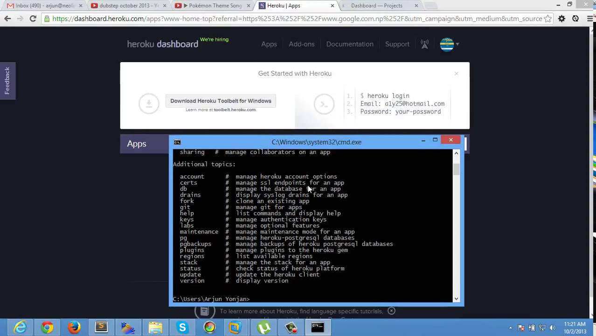Open Google Chrome from the taskbar
This screenshot has width=596, height=336.
tap(47, 328)
